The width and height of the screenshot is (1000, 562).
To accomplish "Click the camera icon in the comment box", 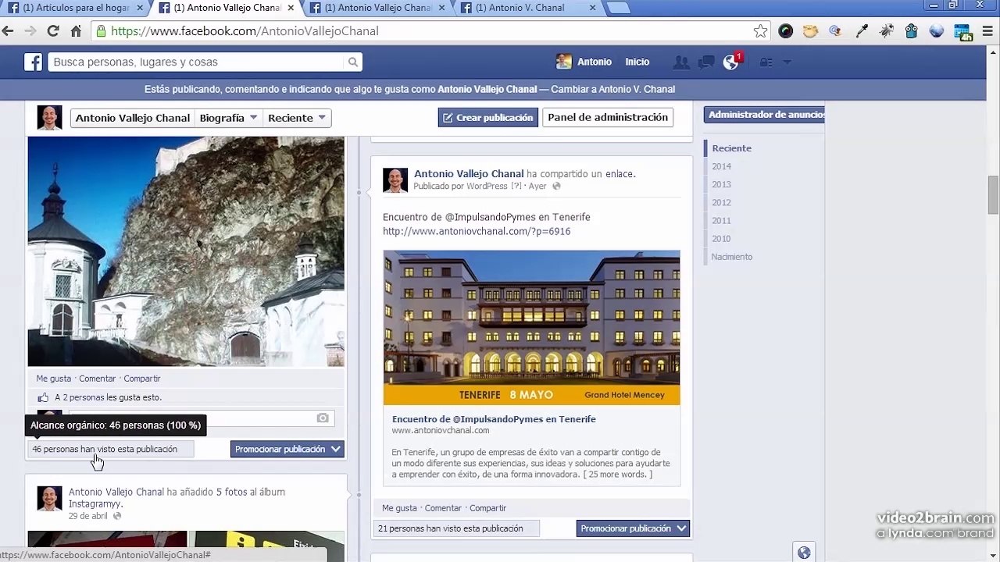I will click(x=323, y=418).
